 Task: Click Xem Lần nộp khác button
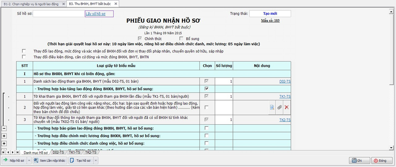pos(50,161)
